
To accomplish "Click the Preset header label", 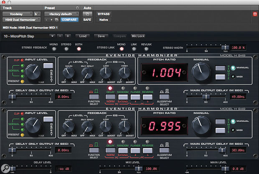I will point(50,8).
